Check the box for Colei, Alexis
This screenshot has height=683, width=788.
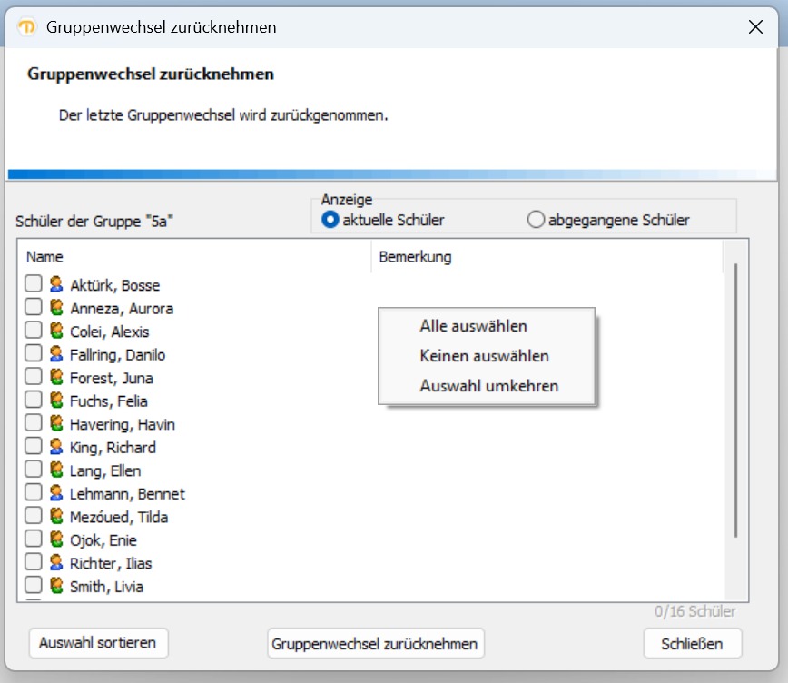click(34, 331)
